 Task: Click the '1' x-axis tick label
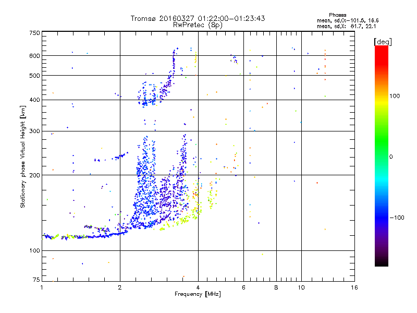pyautogui.click(x=42, y=287)
